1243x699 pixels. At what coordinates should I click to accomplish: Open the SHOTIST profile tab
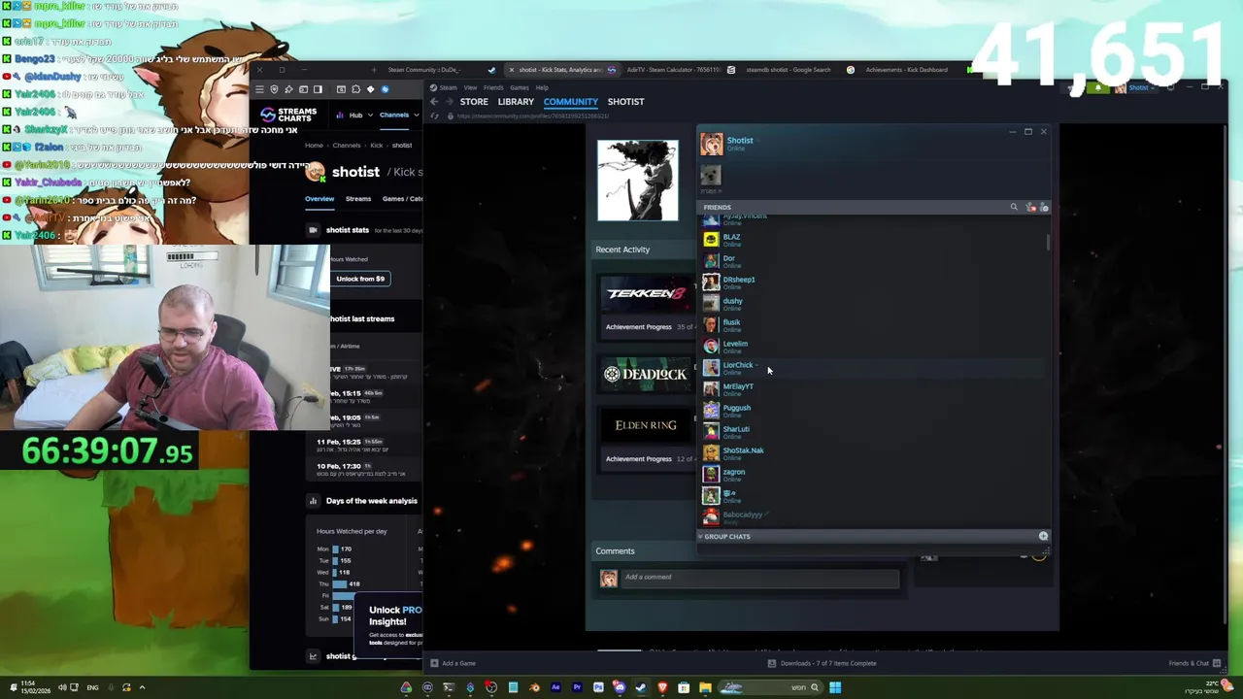pos(625,102)
